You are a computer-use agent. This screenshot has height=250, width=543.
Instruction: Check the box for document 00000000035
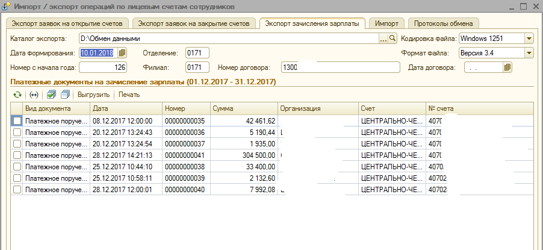[x=17, y=121]
